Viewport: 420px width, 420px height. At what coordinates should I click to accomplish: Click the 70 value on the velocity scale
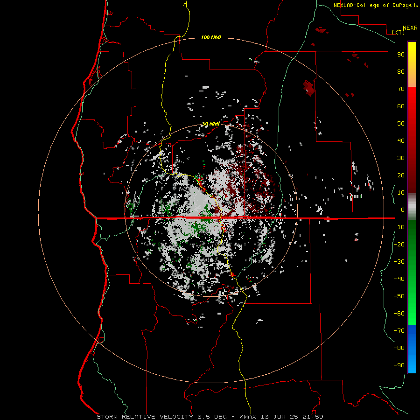pyautogui.click(x=401, y=89)
